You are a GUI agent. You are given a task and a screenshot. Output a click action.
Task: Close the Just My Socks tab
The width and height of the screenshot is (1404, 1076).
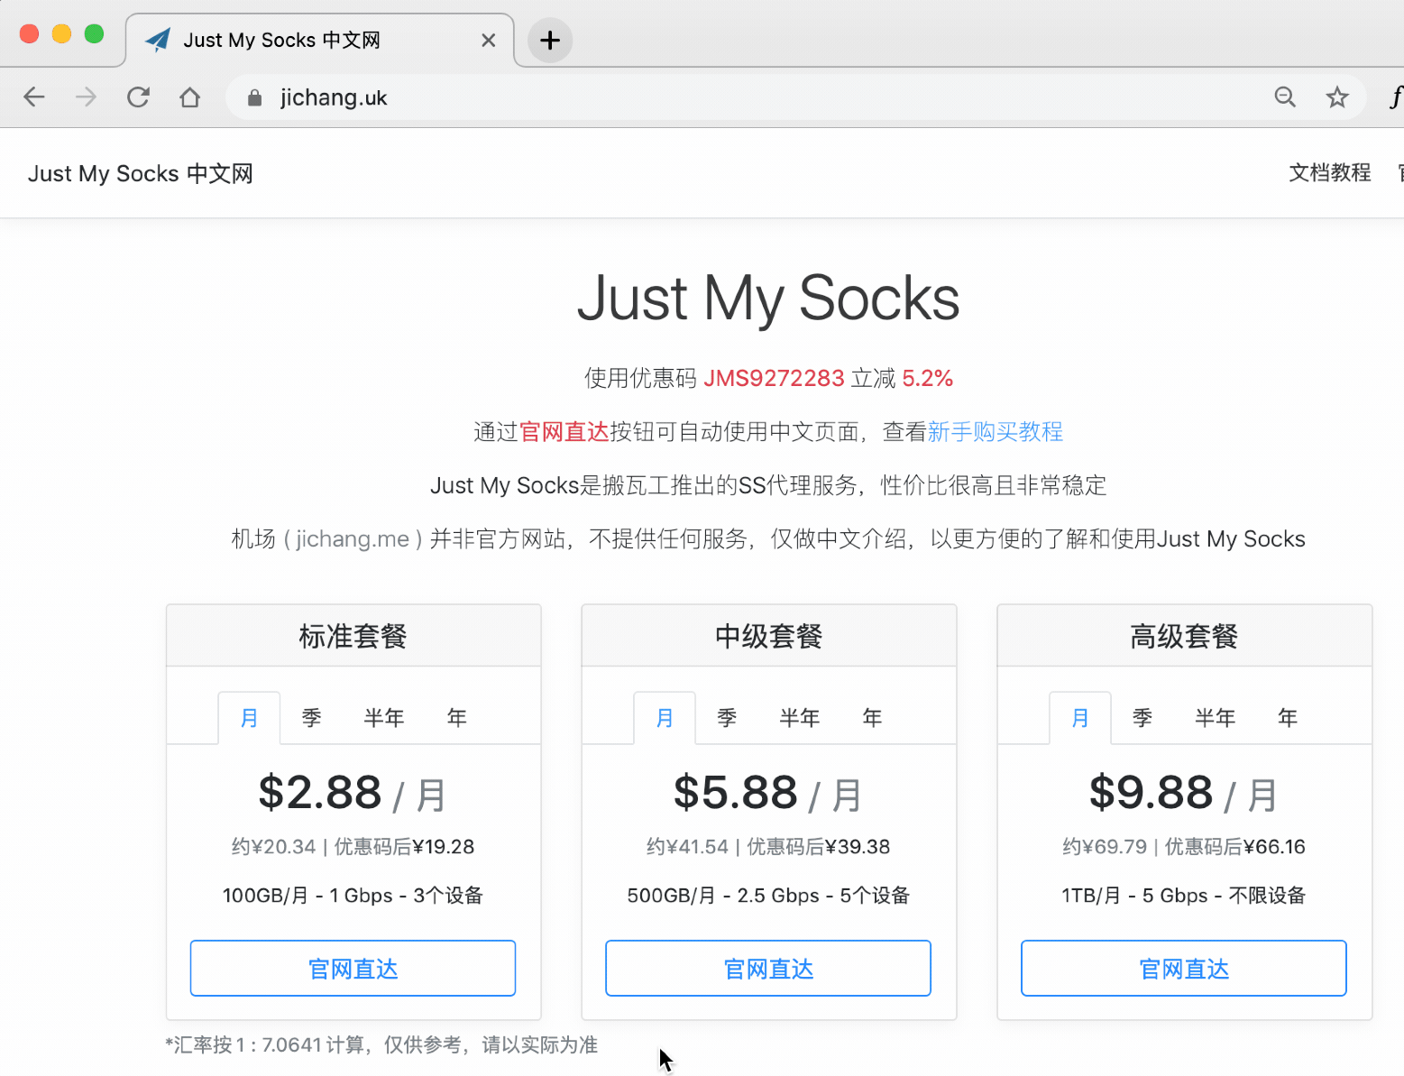point(488,40)
